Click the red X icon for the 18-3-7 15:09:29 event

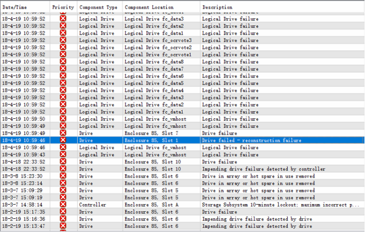(63, 190)
